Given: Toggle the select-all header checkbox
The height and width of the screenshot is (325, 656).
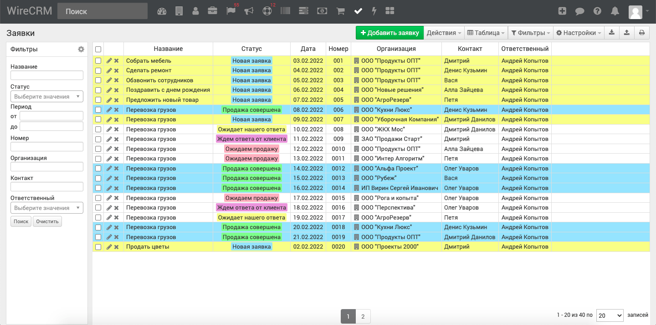Looking at the screenshot, I should click(98, 49).
